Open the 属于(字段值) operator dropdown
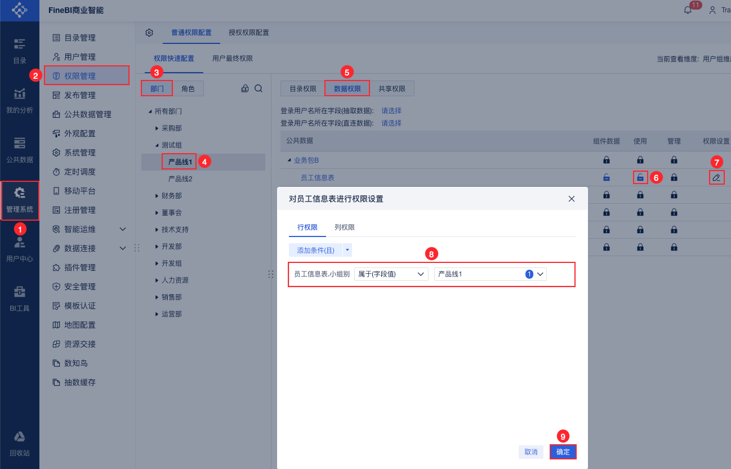 391,274
